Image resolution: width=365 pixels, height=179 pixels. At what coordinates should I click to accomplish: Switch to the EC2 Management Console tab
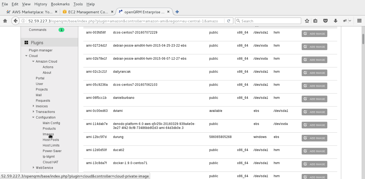coord(88,12)
